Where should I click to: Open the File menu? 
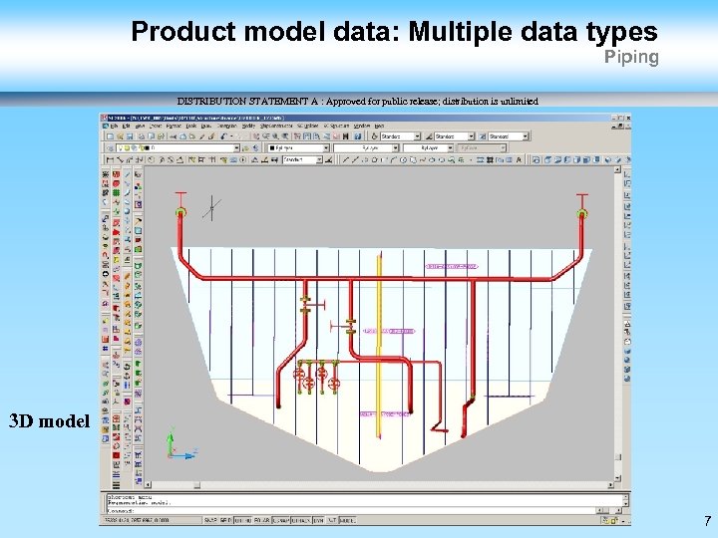(114, 126)
